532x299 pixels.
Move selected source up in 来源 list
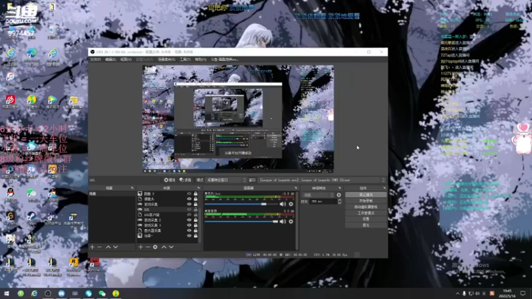coord(164,247)
